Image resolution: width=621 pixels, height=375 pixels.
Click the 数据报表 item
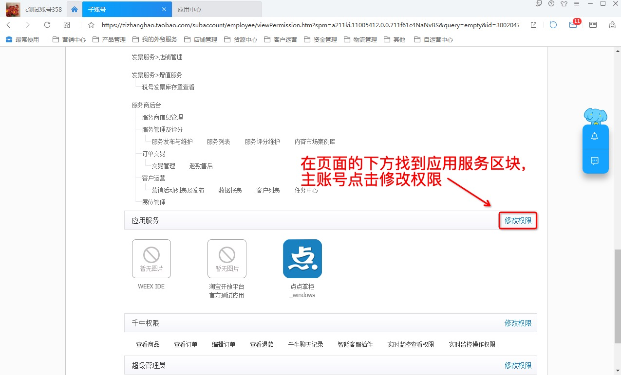pos(230,190)
